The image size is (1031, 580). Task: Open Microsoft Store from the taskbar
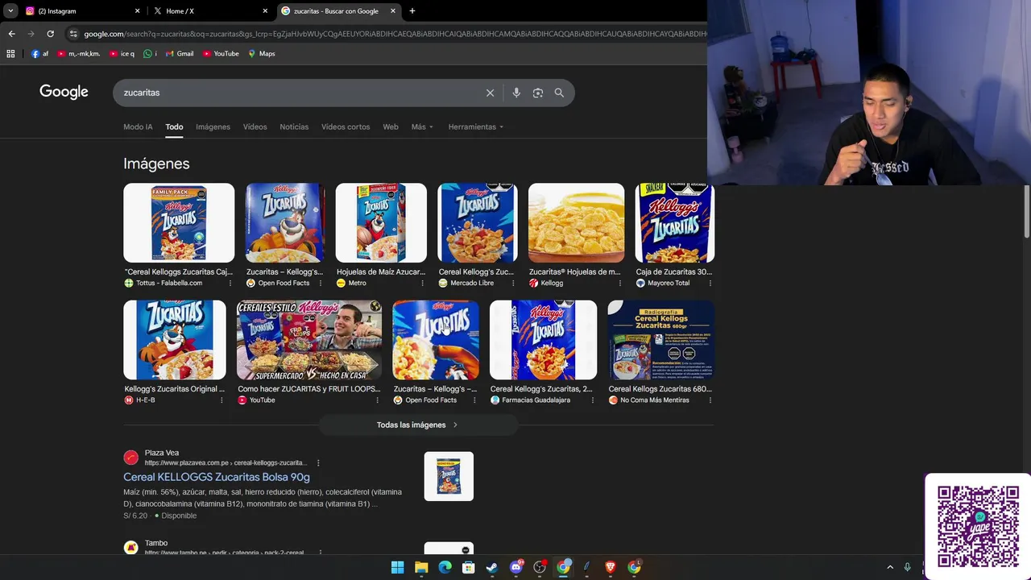468,567
